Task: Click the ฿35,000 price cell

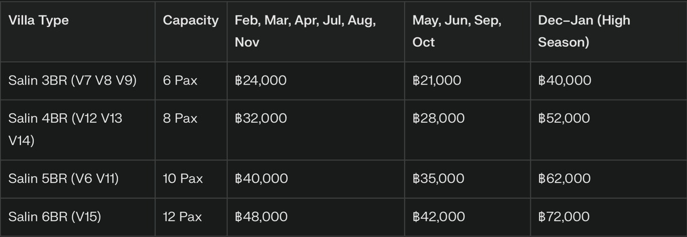Action: tap(438, 179)
